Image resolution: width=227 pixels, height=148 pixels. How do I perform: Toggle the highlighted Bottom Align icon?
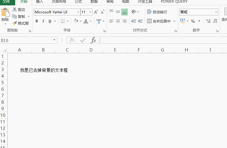pos(125,12)
